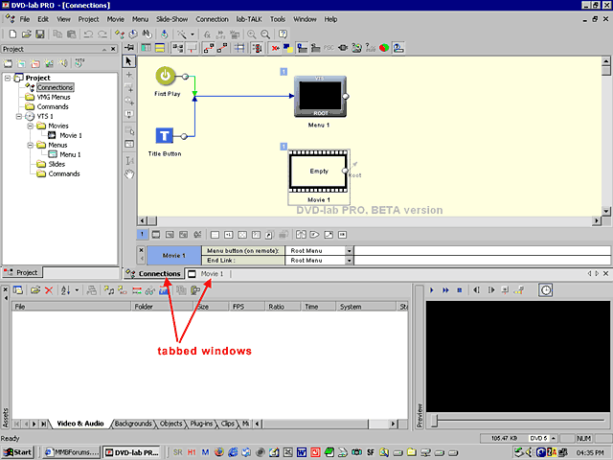This screenshot has height=460, width=613.
Task: Click the Help question mark icon
Action: [x=284, y=34]
